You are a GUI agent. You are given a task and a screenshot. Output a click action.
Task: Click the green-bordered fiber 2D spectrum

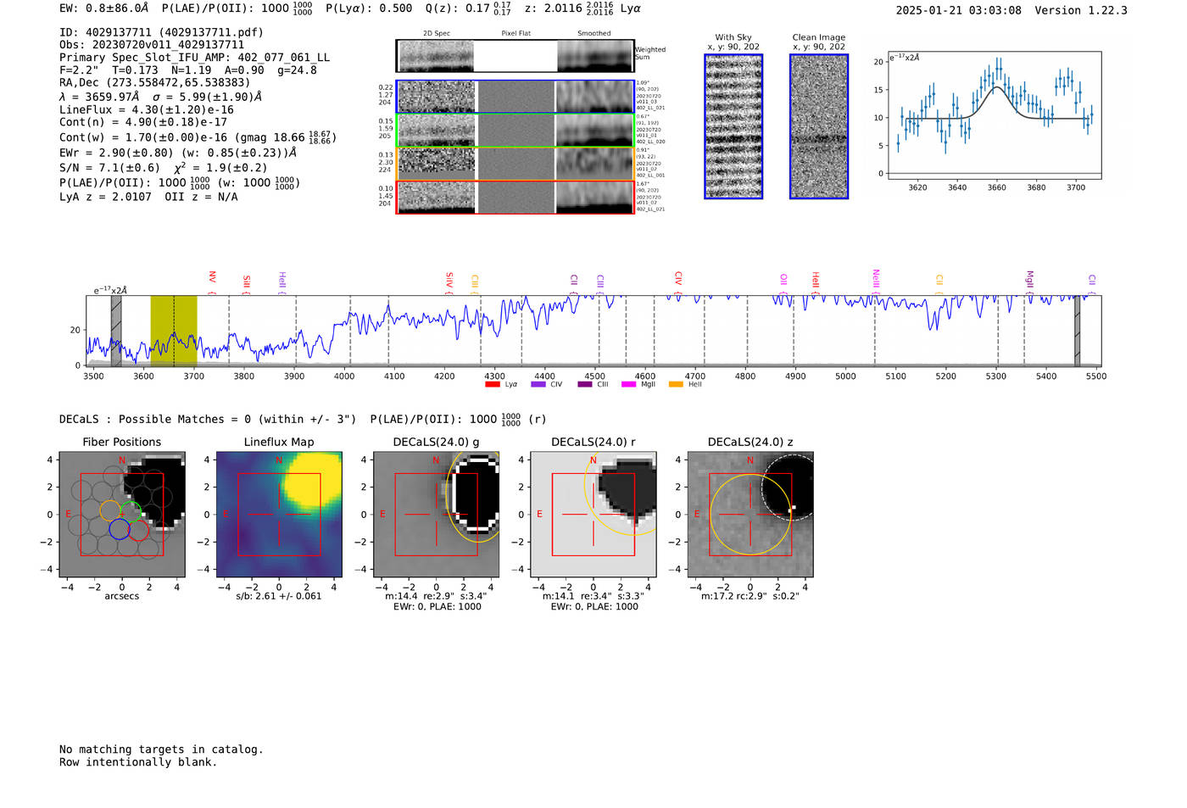[437, 131]
